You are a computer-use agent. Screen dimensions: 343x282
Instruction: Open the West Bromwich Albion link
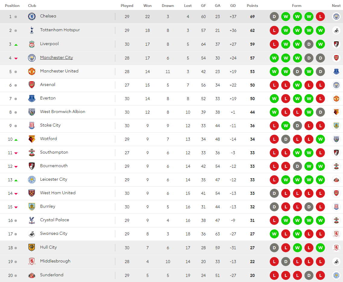point(62,112)
